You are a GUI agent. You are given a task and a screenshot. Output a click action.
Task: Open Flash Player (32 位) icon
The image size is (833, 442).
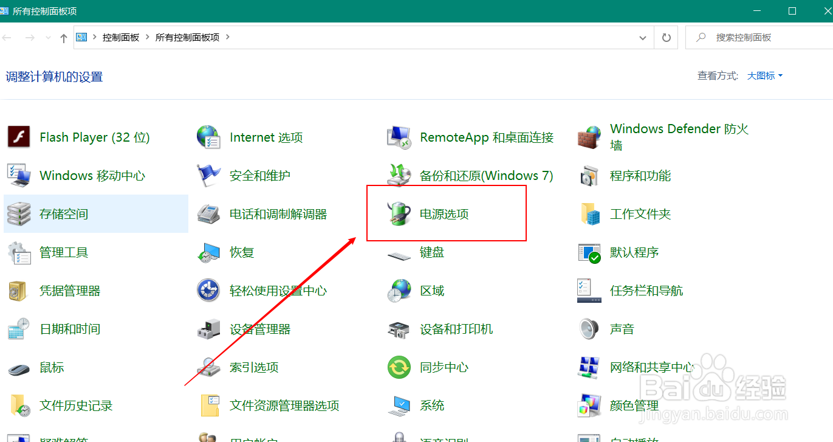19,137
